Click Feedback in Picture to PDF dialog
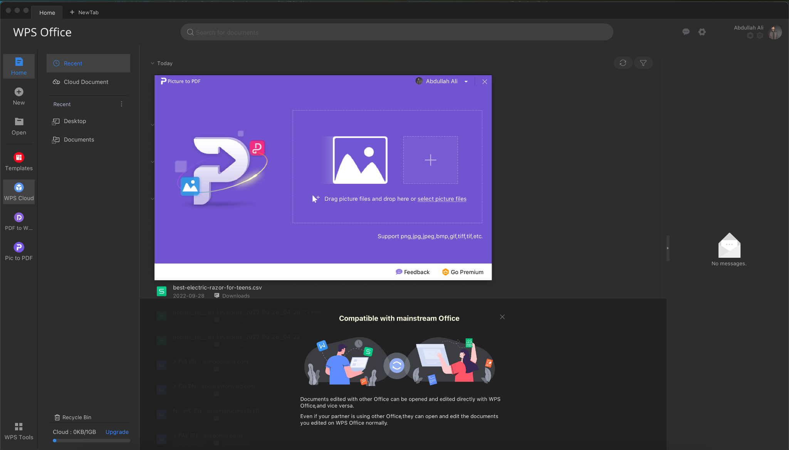 tap(413, 272)
